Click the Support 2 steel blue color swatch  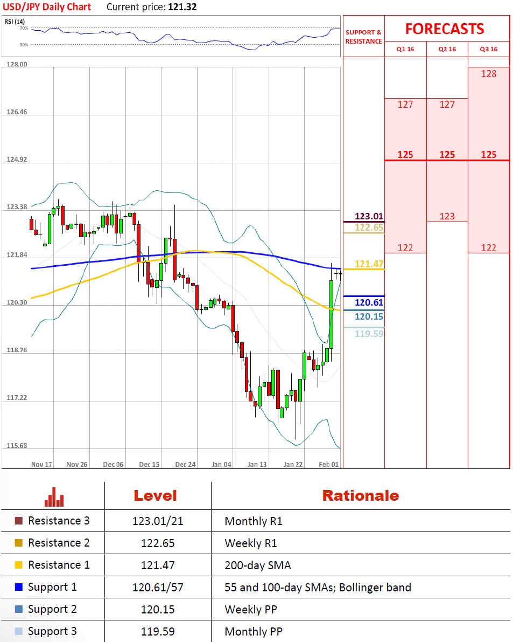tap(18, 609)
